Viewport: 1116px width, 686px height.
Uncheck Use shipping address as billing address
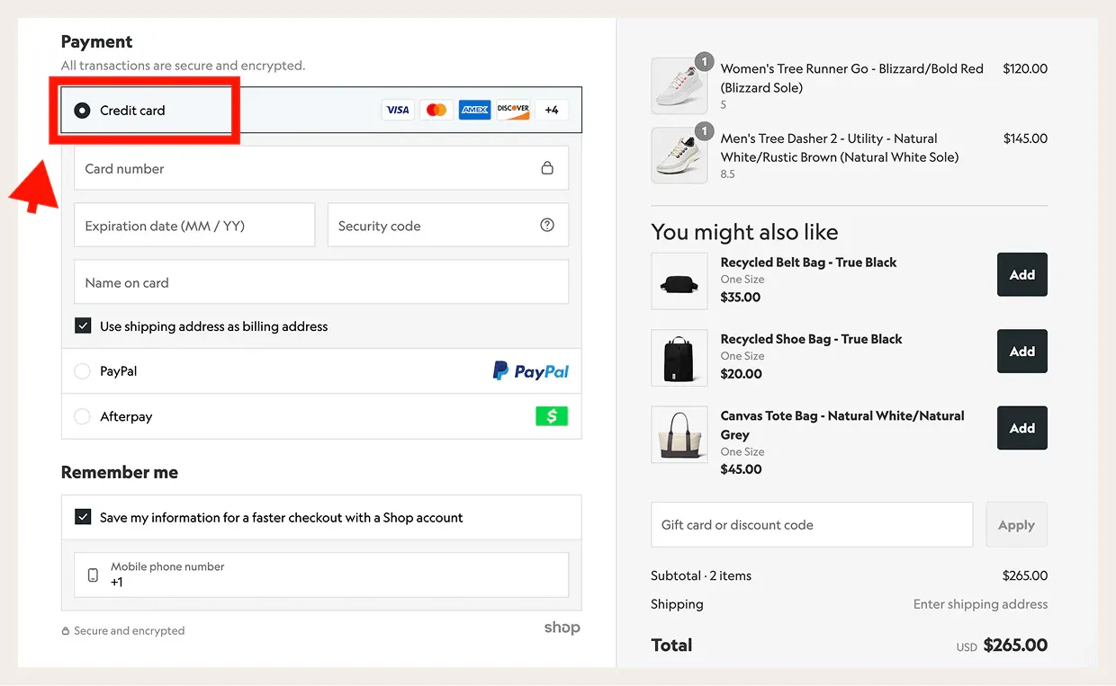[x=83, y=326]
